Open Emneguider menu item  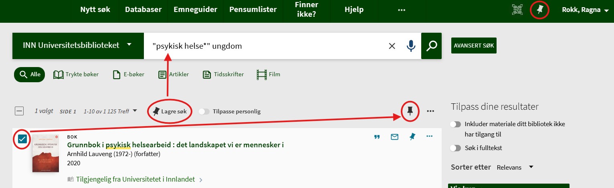tap(195, 10)
